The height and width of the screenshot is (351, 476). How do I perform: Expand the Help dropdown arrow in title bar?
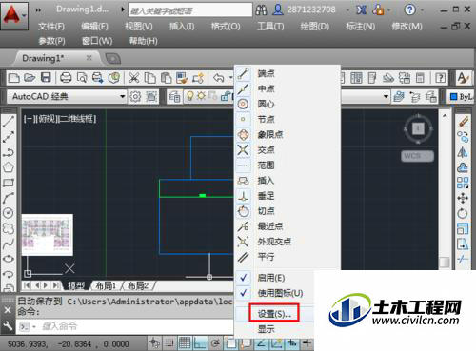[422, 10]
